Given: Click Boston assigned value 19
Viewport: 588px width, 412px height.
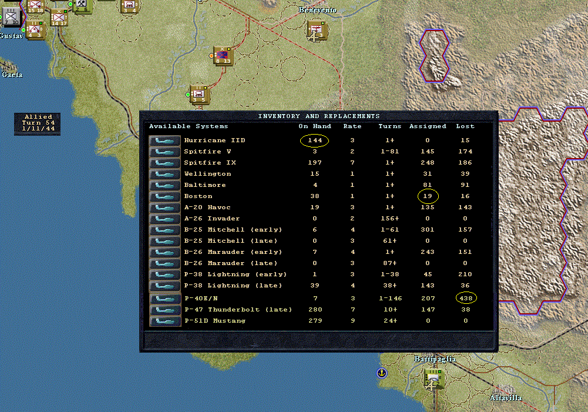Looking at the screenshot, I should [x=428, y=196].
